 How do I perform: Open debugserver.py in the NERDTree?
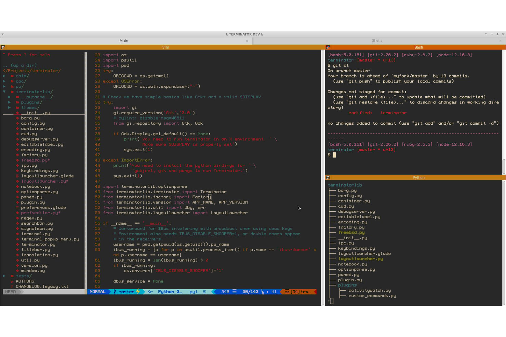[x=40, y=139]
